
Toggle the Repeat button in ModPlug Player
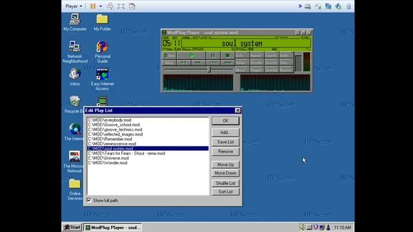256,55
